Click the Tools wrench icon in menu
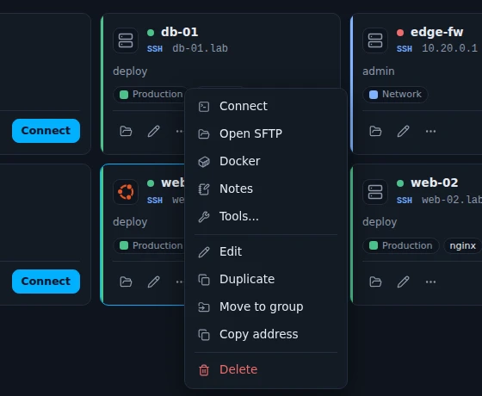 (204, 217)
